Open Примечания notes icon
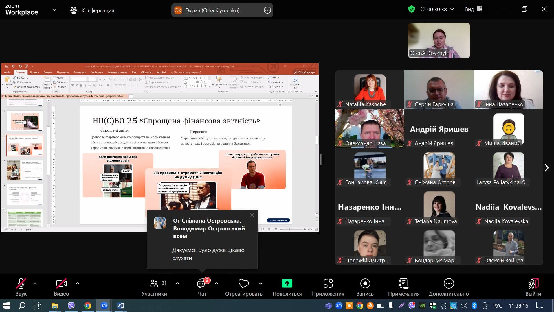The height and width of the screenshot is (312, 554). [x=403, y=284]
